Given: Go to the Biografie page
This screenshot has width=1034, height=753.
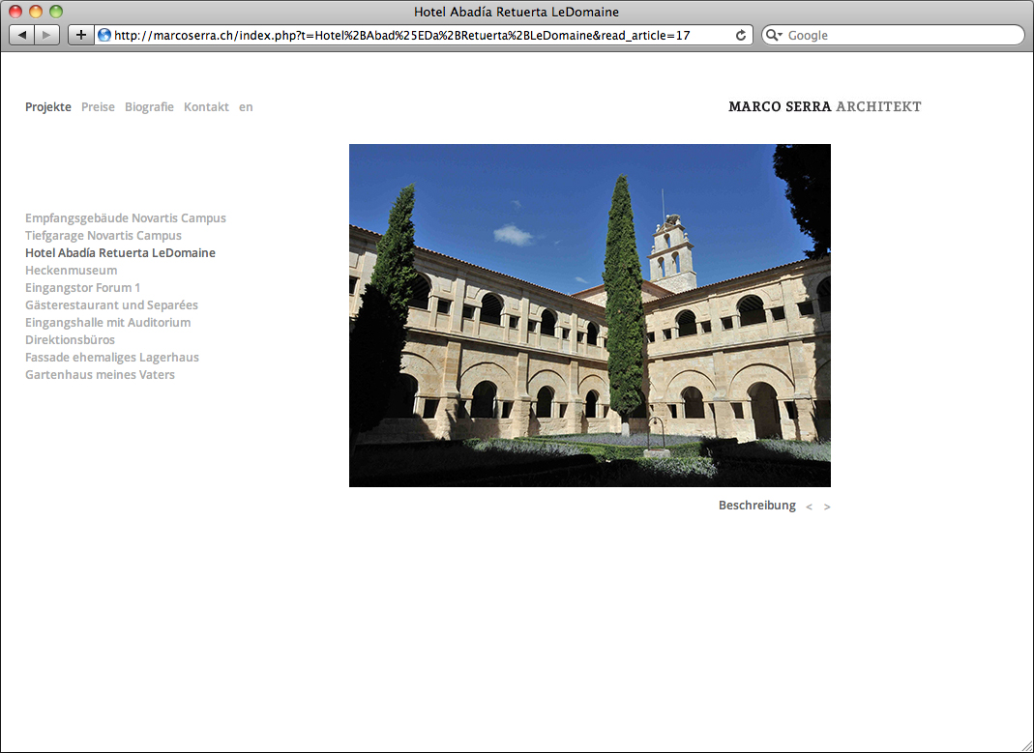Looking at the screenshot, I should (x=149, y=107).
